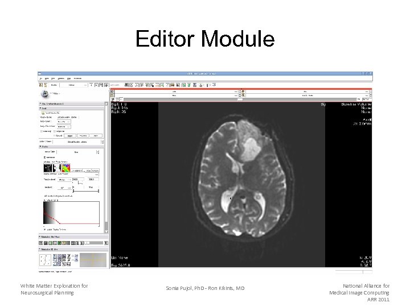The image size is (410, 307).
Task: Click the slice views fade slider
Action: coord(94,243)
